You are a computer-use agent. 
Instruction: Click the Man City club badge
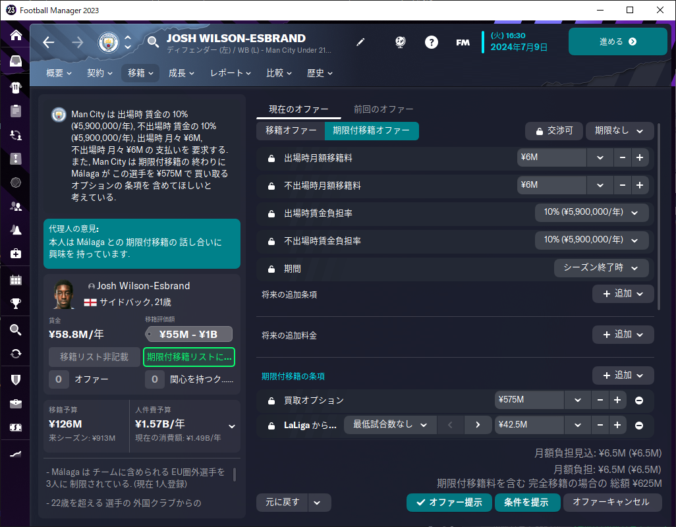108,42
